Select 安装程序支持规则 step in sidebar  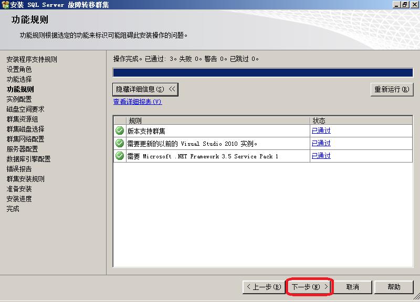[x=32, y=59]
